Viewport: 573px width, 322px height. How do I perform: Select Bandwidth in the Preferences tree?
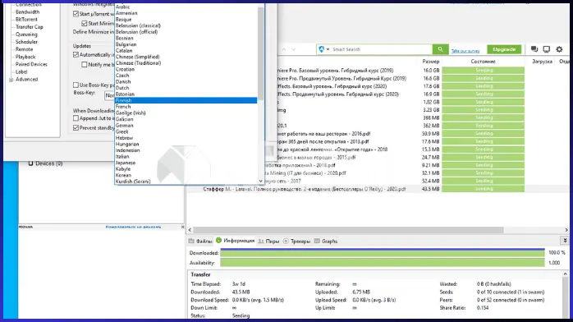pyautogui.click(x=27, y=12)
